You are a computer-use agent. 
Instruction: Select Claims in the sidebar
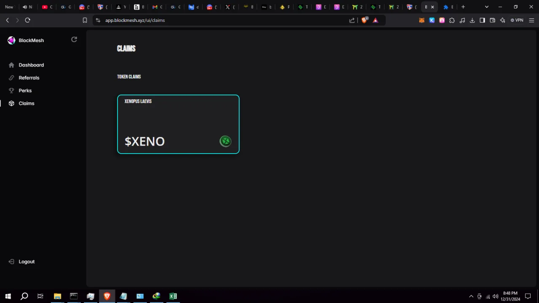click(x=27, y=104)
